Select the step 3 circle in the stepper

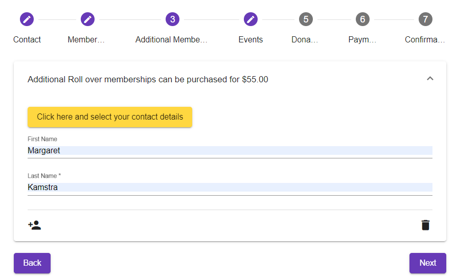point(172,19)
